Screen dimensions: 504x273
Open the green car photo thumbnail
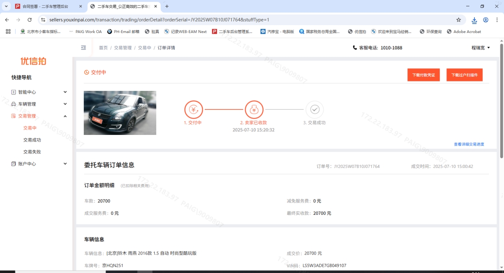[x=120, y=113]
